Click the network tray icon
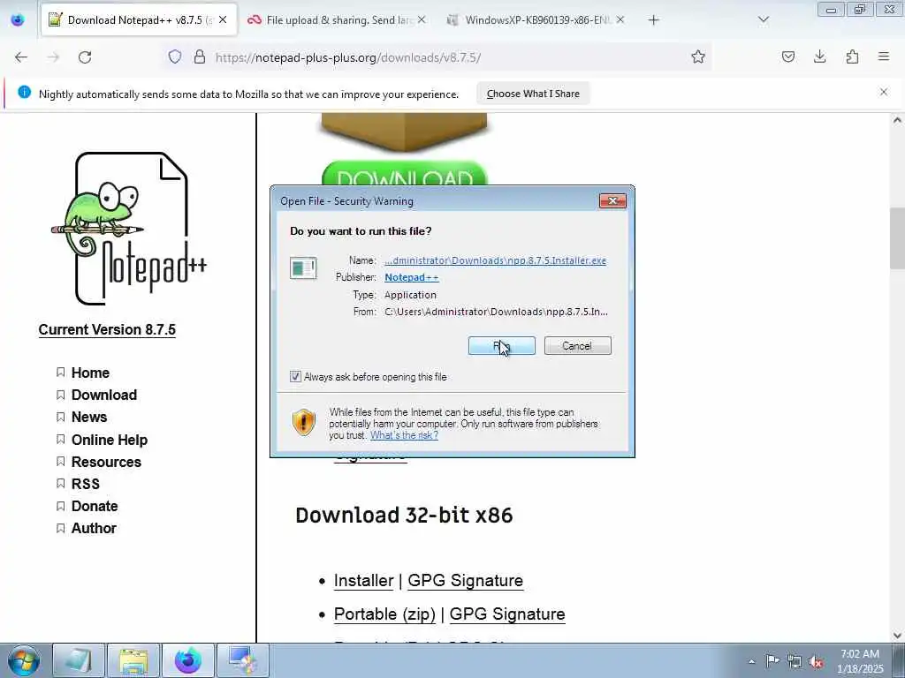 tap(795, 661)
